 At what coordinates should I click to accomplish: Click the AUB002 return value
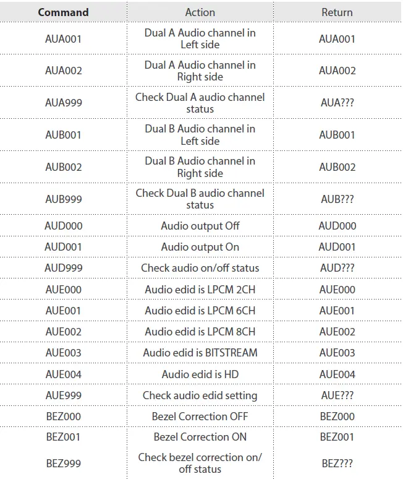337,167
